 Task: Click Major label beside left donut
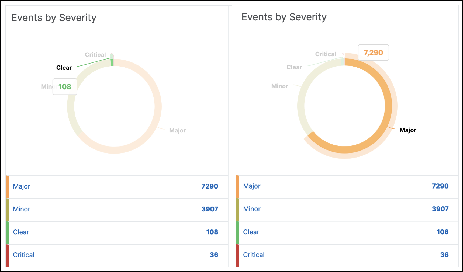coord(177,131)
